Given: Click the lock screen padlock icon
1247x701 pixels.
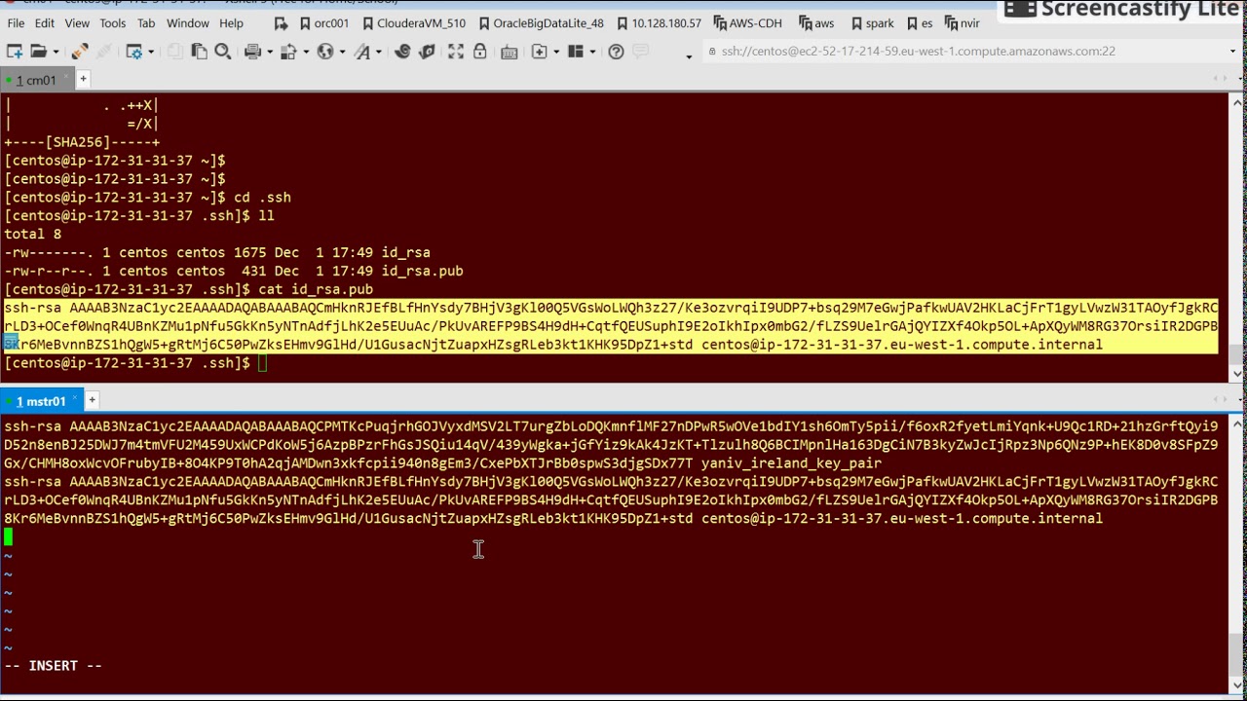Looking at the screenshot, I should coord(480,52).
